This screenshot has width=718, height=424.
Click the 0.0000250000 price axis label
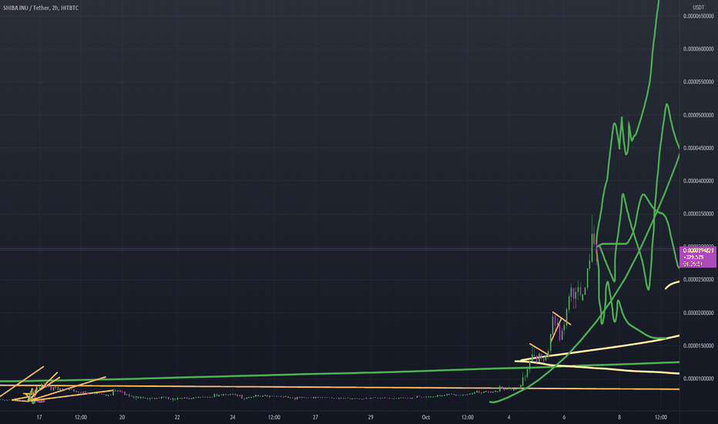(698, 280)
